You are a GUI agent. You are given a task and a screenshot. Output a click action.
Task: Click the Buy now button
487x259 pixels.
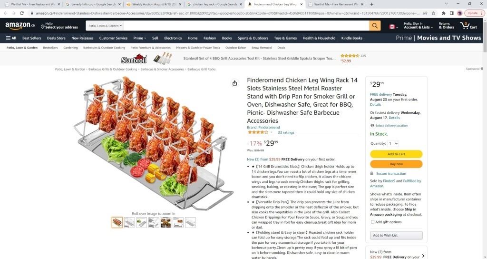point(396,164)
